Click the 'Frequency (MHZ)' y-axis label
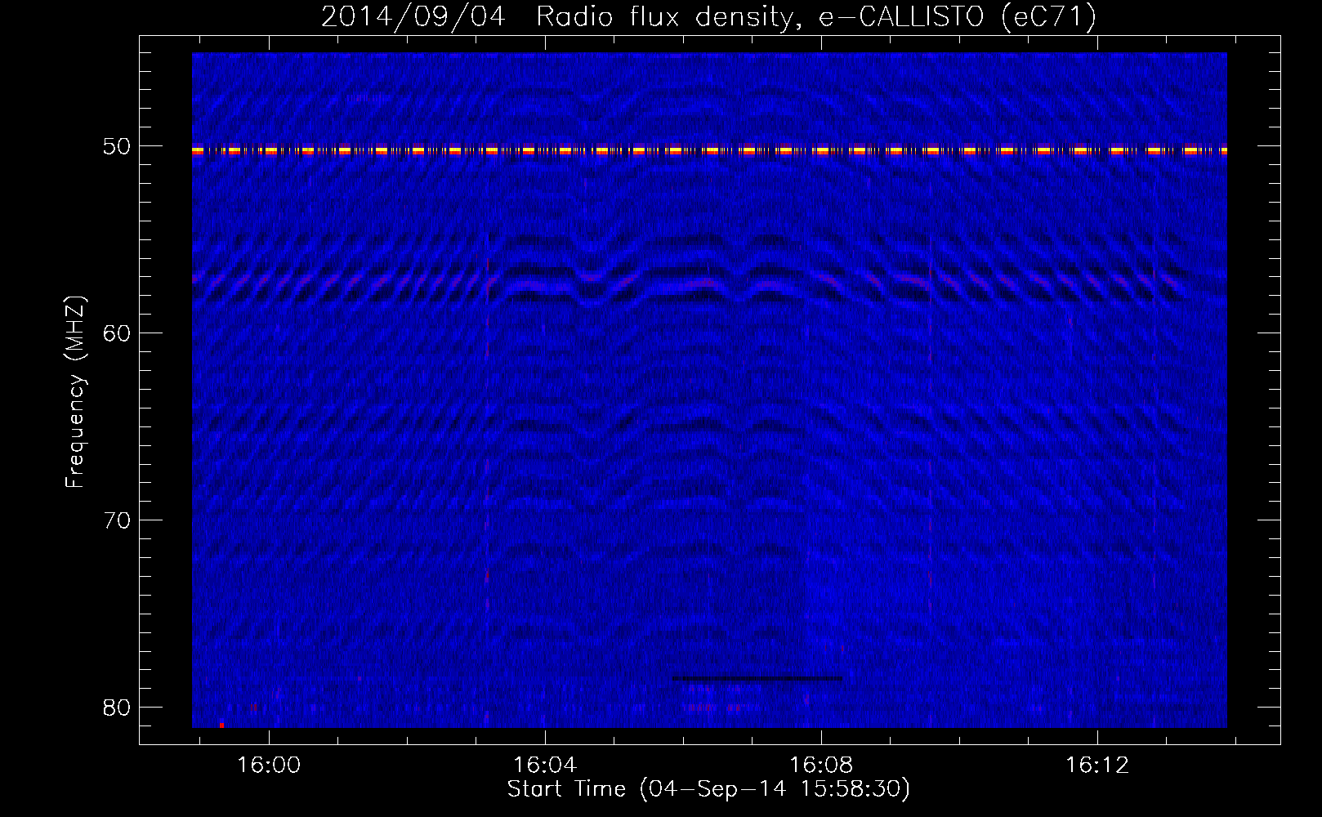Viewport: 1322px width, 817px height. [75, 392]
